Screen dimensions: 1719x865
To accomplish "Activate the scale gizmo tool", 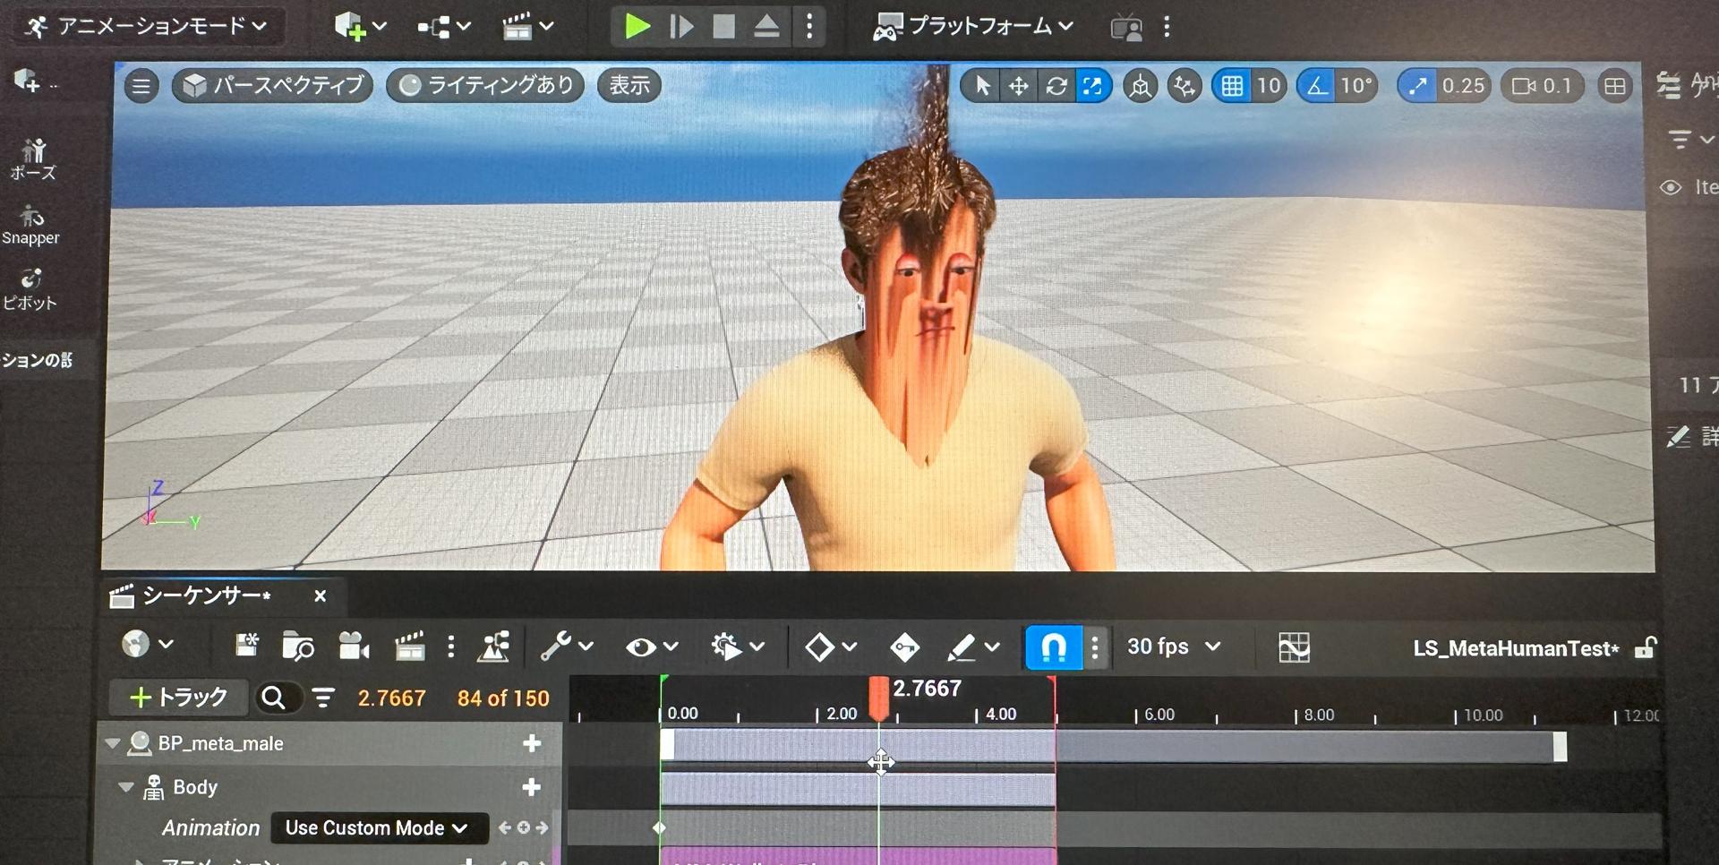I will tap(1092, 86).
